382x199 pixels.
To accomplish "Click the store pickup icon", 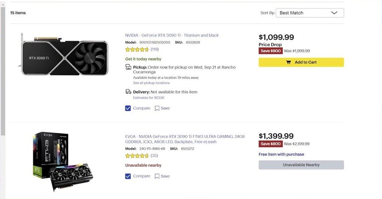I will (x=128, y=67).
